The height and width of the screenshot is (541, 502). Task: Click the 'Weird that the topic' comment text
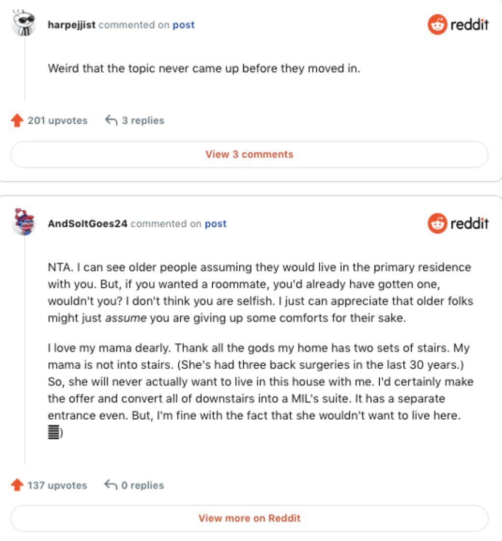tap(204, 69)
